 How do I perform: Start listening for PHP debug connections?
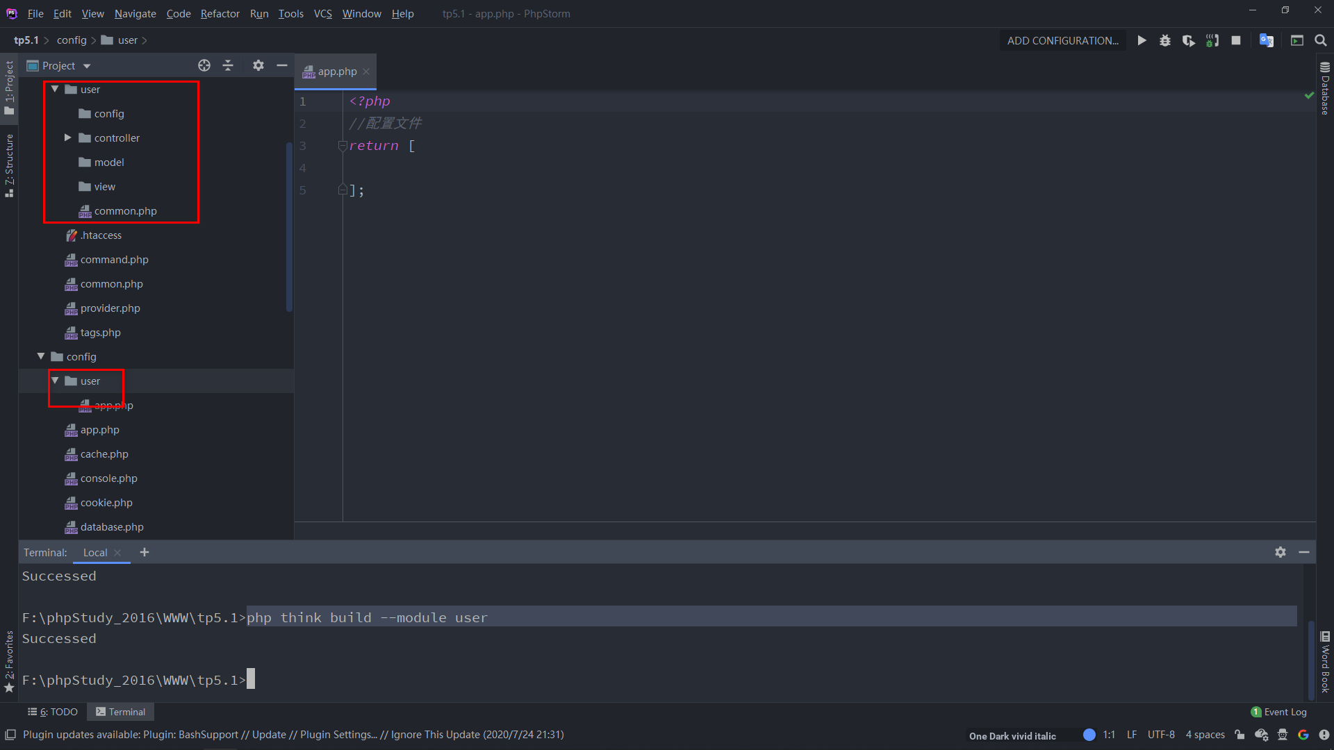(x=1212, y=40)
